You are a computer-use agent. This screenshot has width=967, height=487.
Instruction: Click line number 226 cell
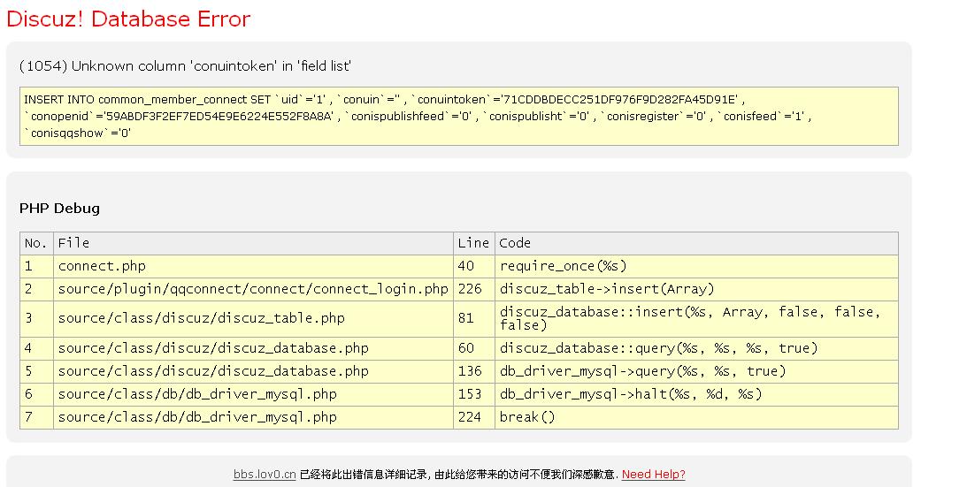(x=469, y=289)
